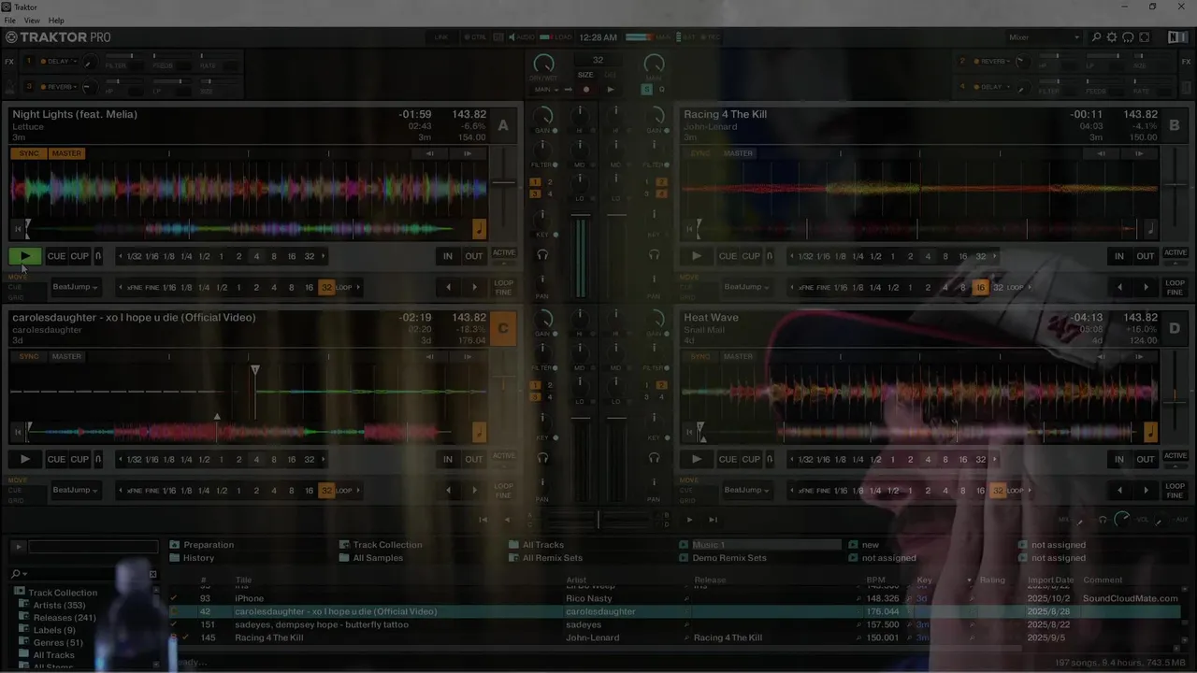Image resolution: width=1197 pixels, height=673 pixels.
Task: Toggle the left FX panel button
Action: 8,62
